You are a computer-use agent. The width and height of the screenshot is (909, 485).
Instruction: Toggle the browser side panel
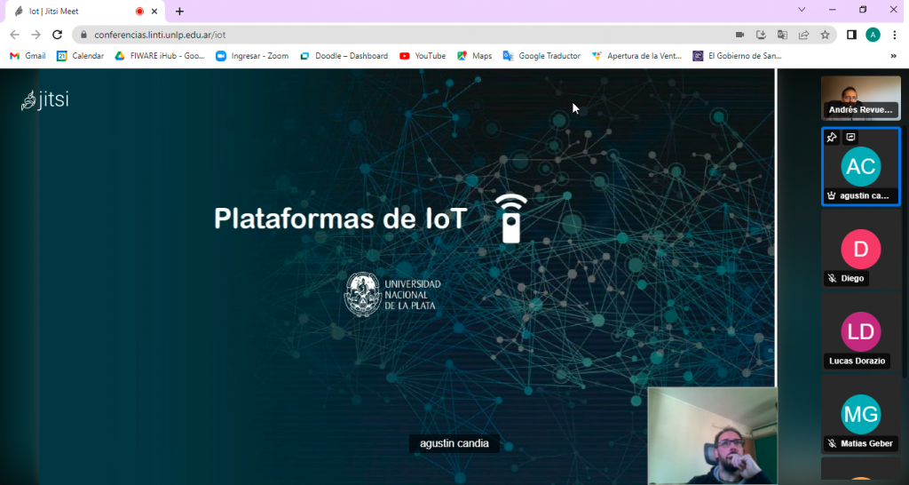[x=851, y=35]
